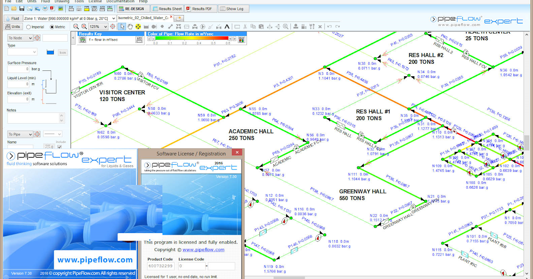Toggle the Include checkbox in pipe panel
The width and height of the screenshot is (533, 279).
[59, 147]
